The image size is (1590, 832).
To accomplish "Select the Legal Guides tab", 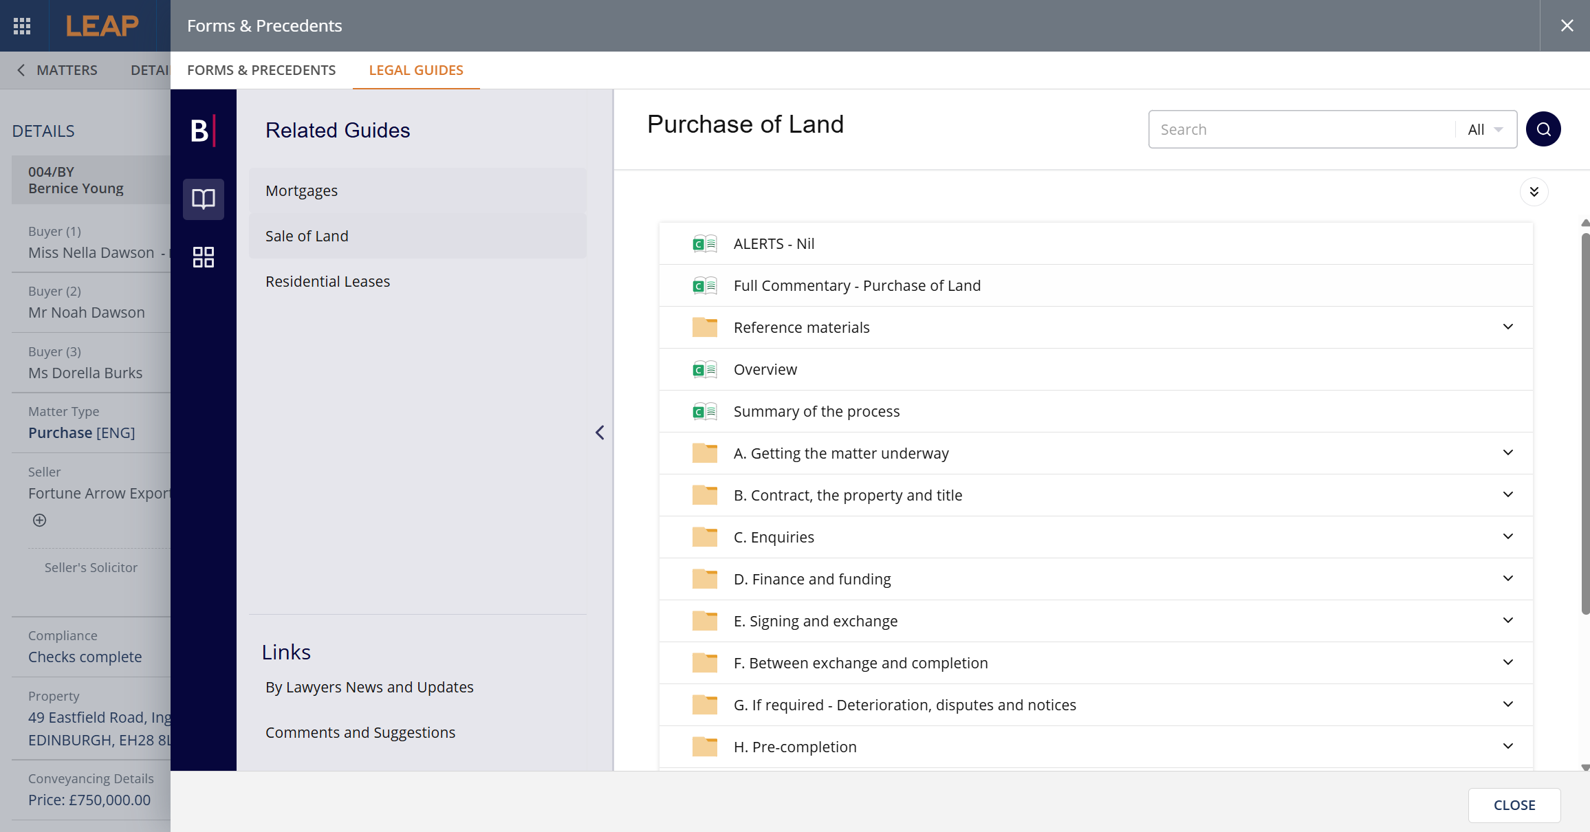I will 416,70.
